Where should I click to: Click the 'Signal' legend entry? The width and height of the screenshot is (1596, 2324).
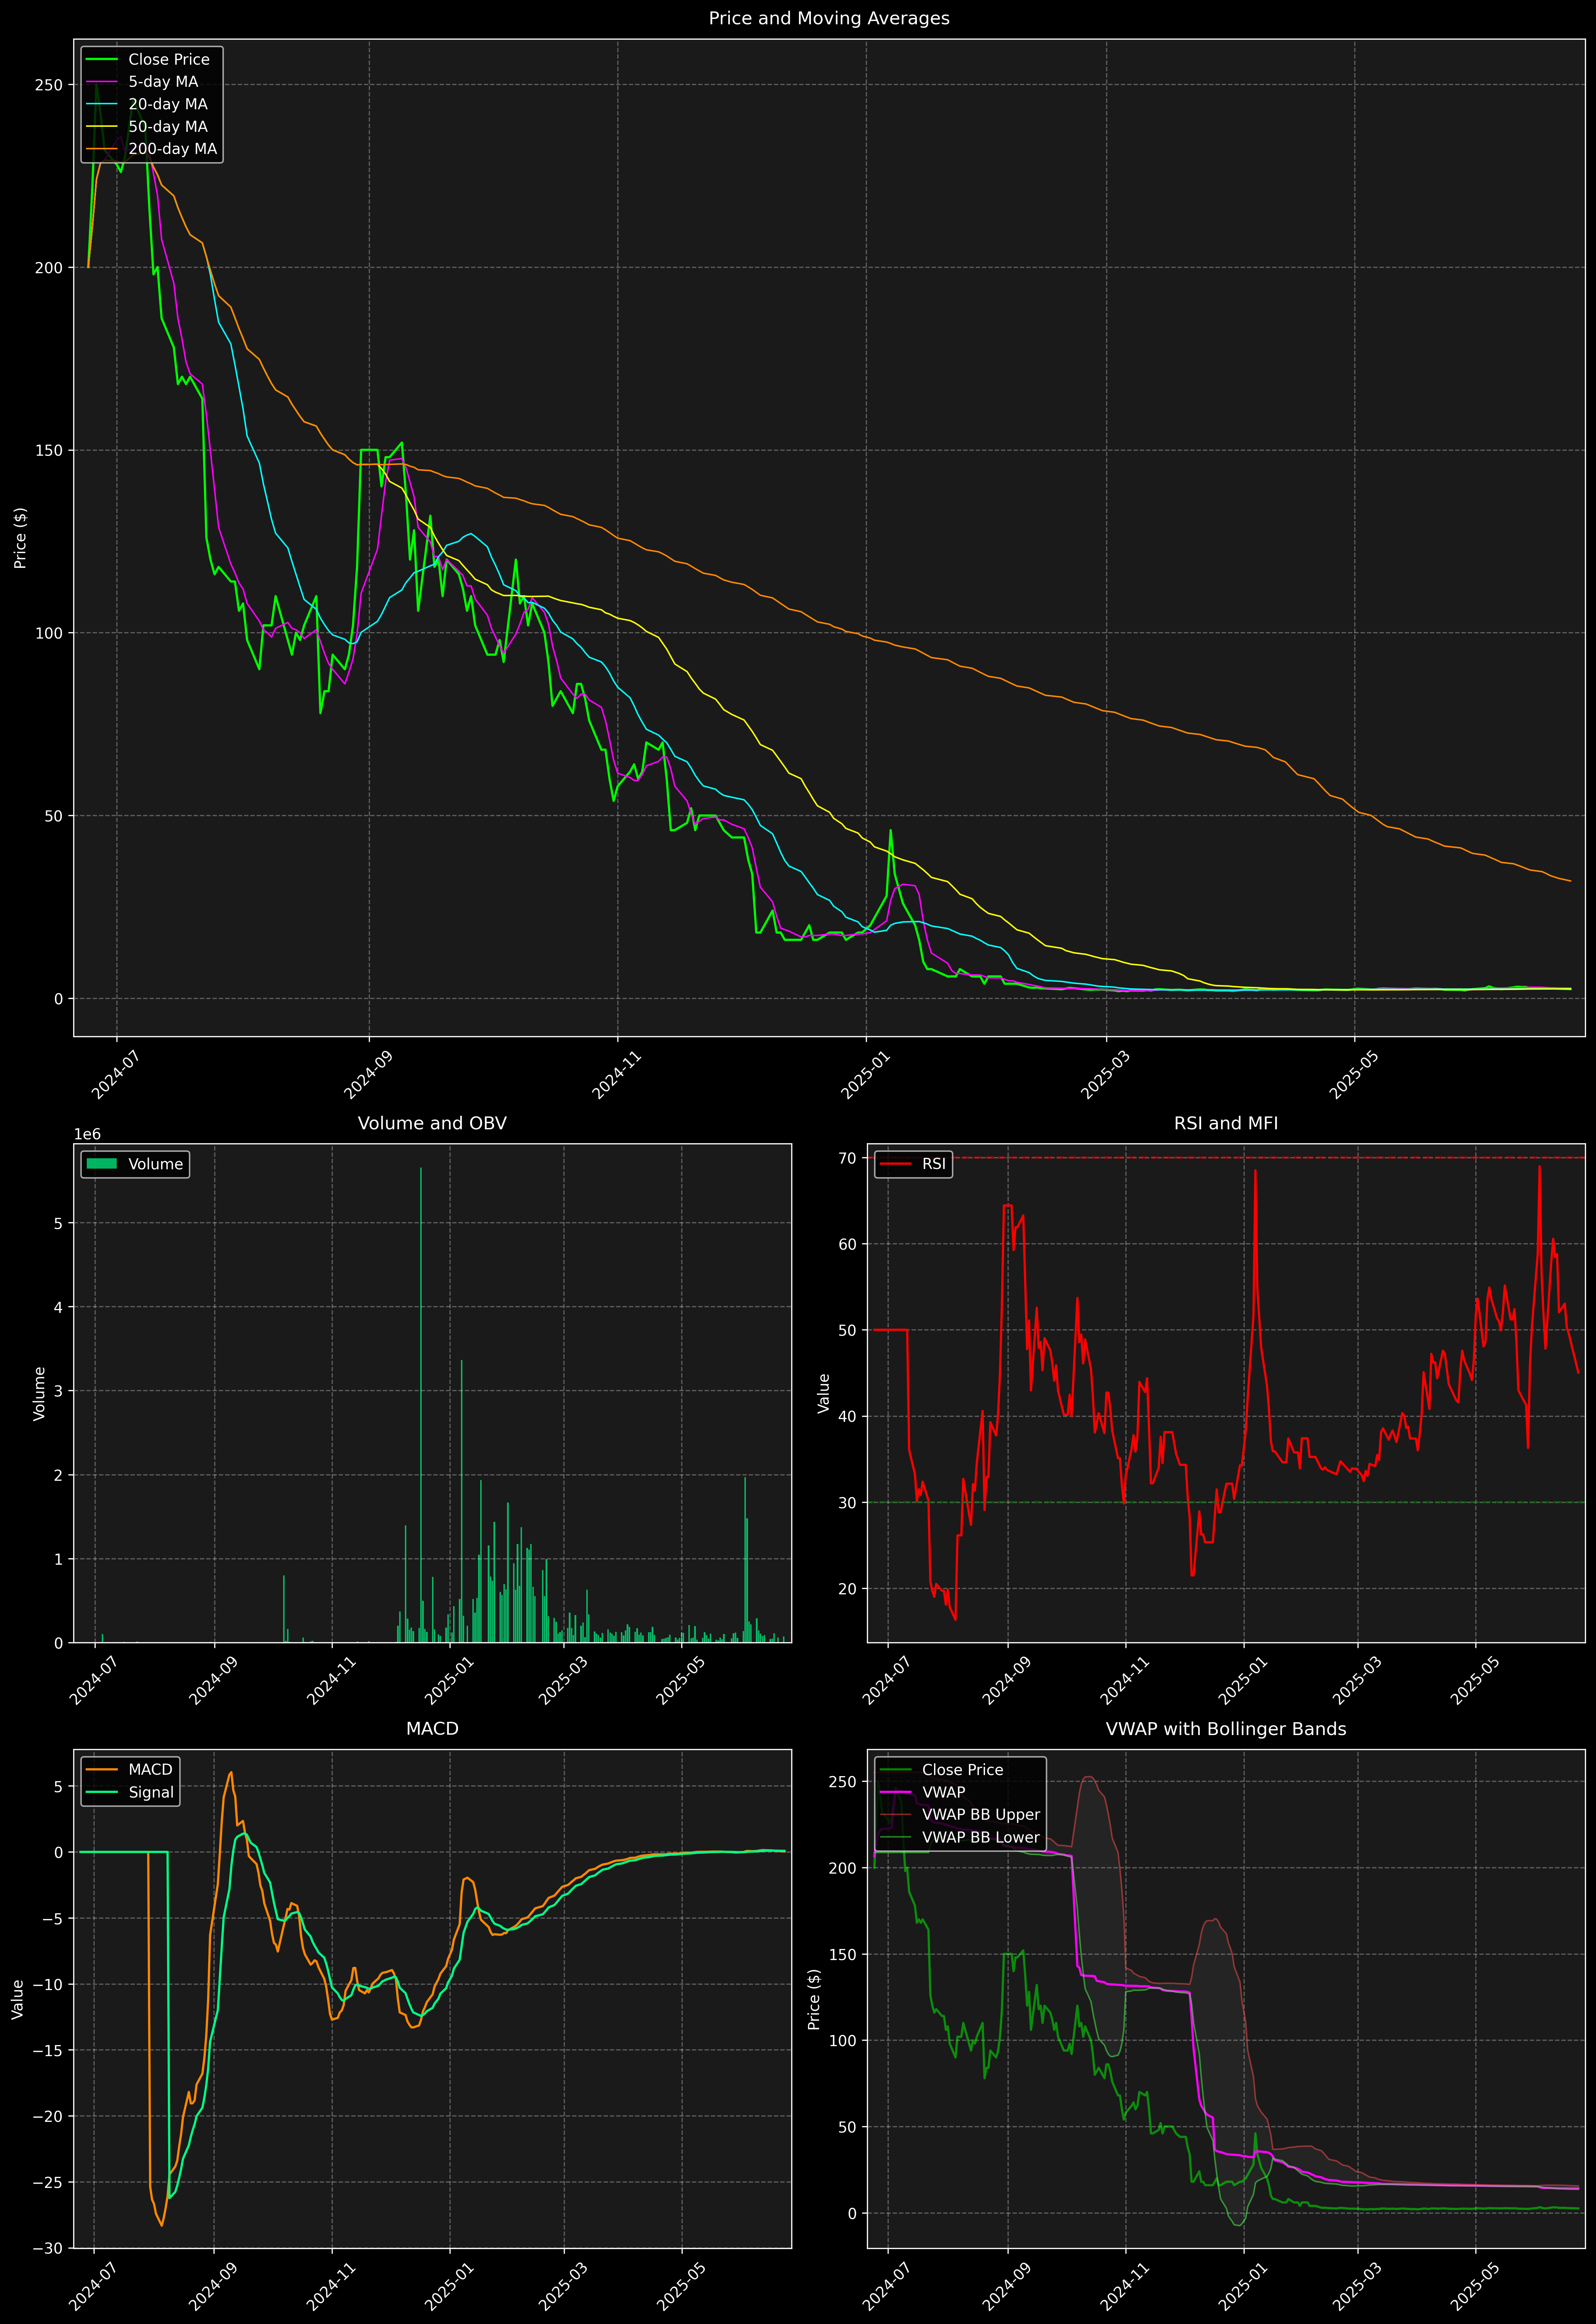click(x=151, y=1792)
